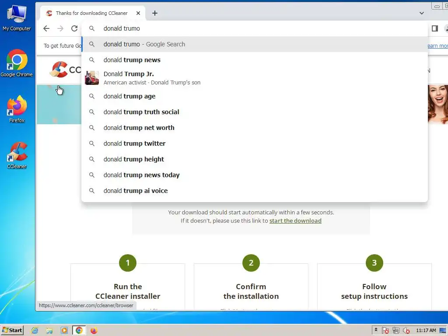The height and width of the screenshot is (336, 448).
Task: Close the CCleaner download tab
Action: point(138,13)
